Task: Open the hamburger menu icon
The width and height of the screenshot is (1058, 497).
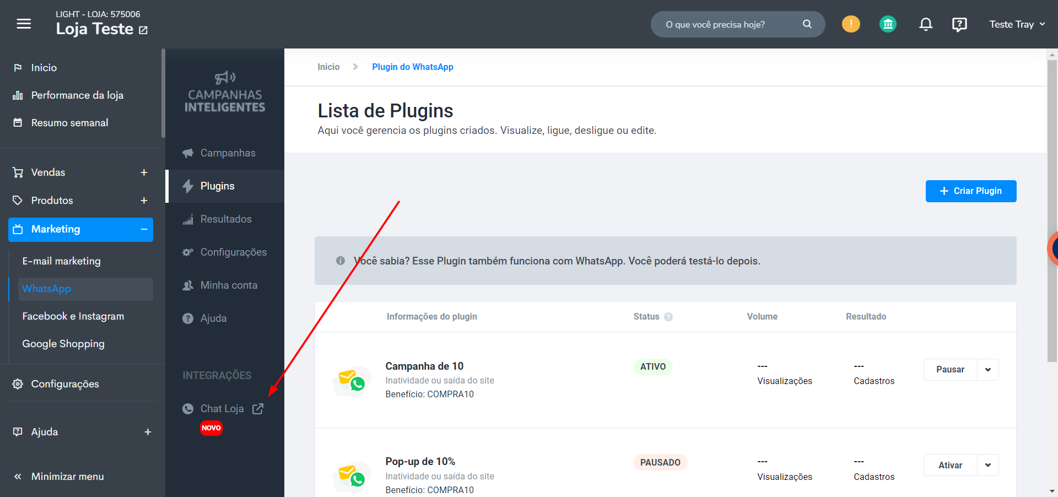Action: pos(24,24)
